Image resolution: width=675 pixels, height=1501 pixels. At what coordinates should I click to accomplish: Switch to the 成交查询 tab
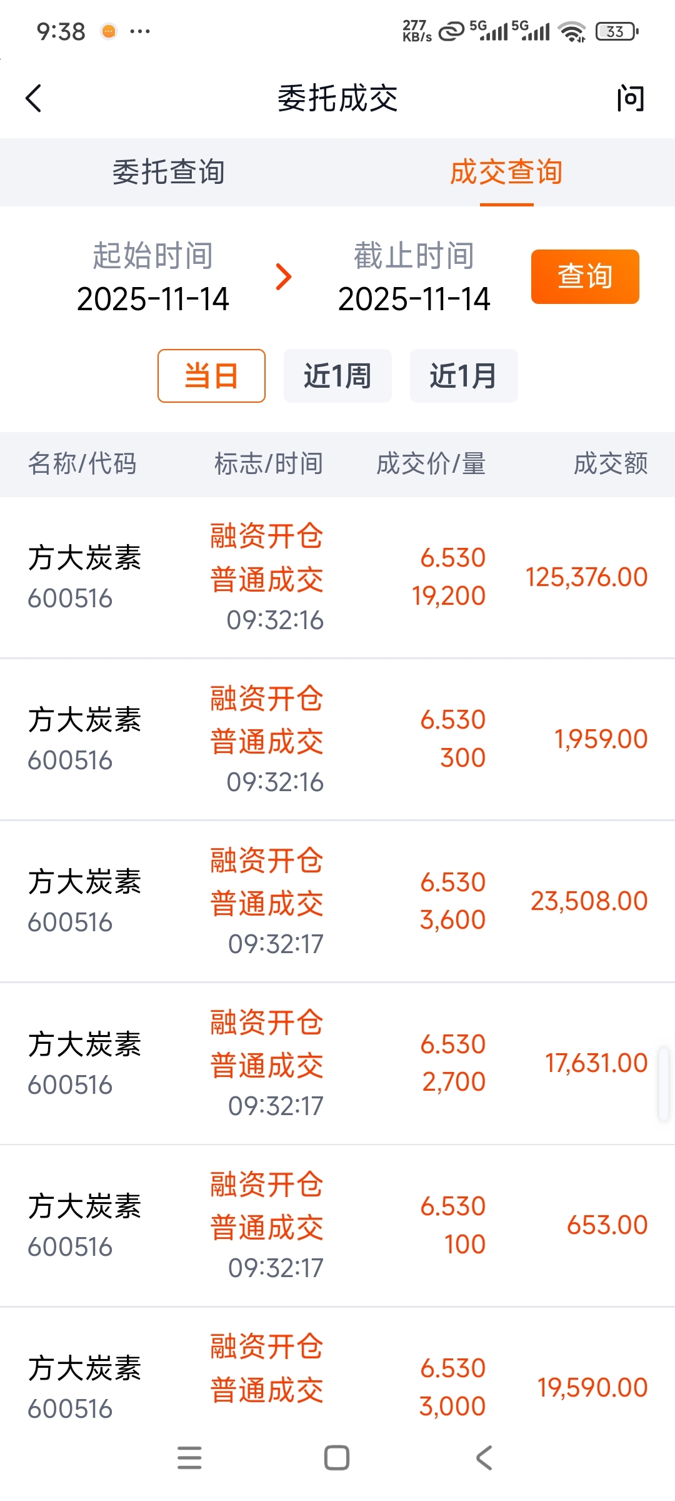pos(506,172)
